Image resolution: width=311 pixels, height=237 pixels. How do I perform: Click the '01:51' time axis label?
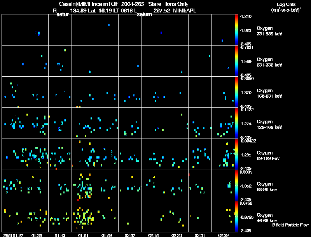pos(83,235)
